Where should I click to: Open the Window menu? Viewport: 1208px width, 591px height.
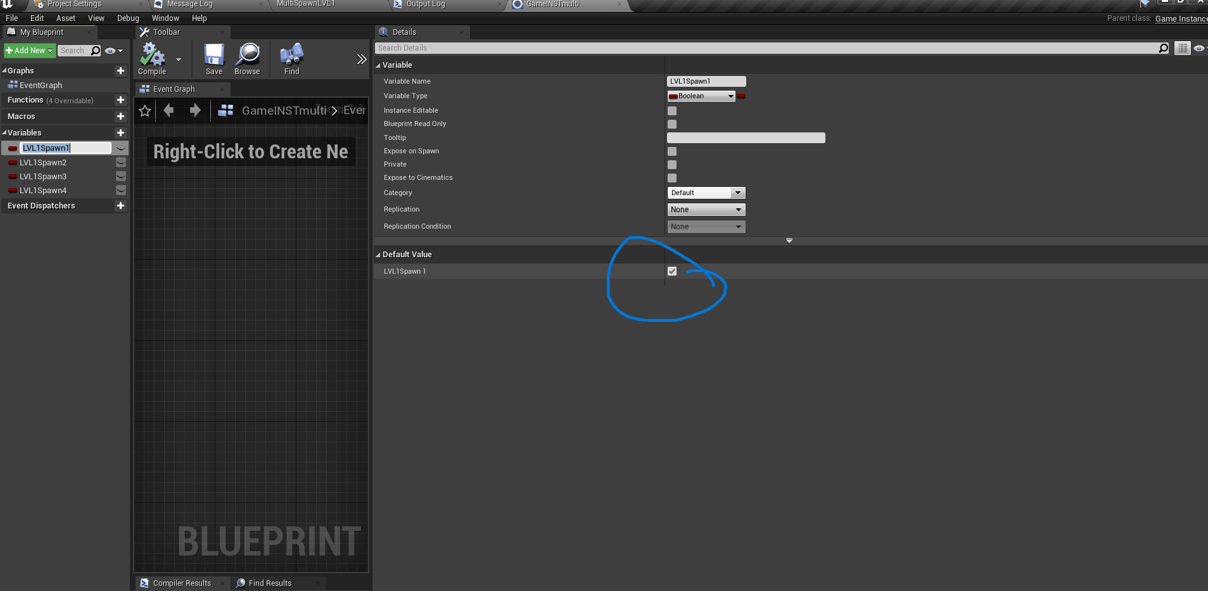pyautogui.click(x=165, y=18)
